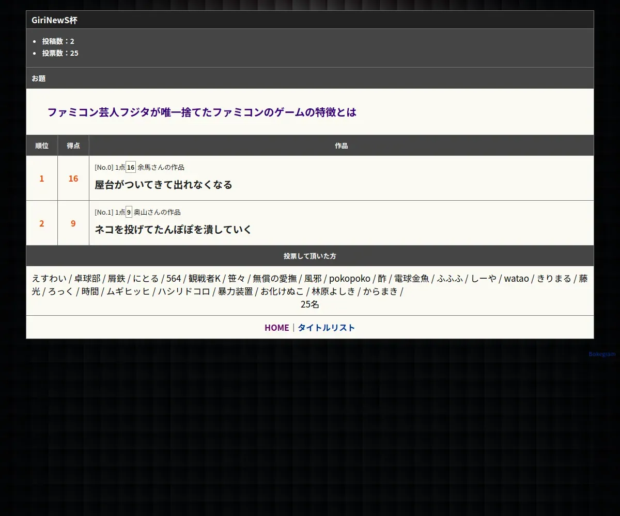Click voter name pokopoko
This screenshot has width=620, height=516.
pos(350,279)
